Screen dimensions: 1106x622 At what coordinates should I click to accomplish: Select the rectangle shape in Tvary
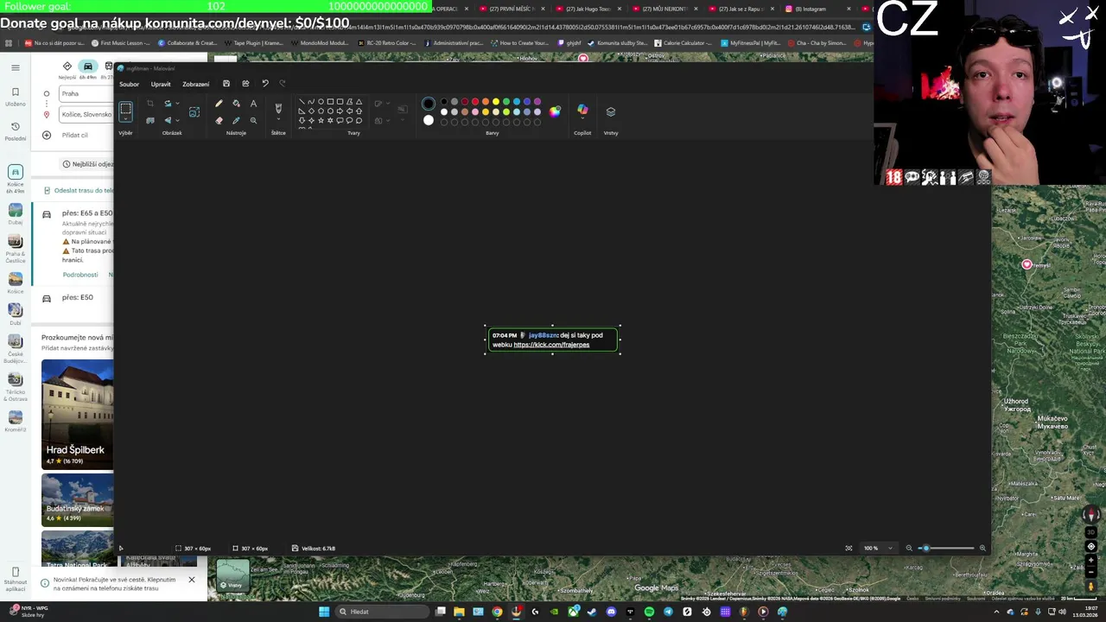click(x=330, y=102)
